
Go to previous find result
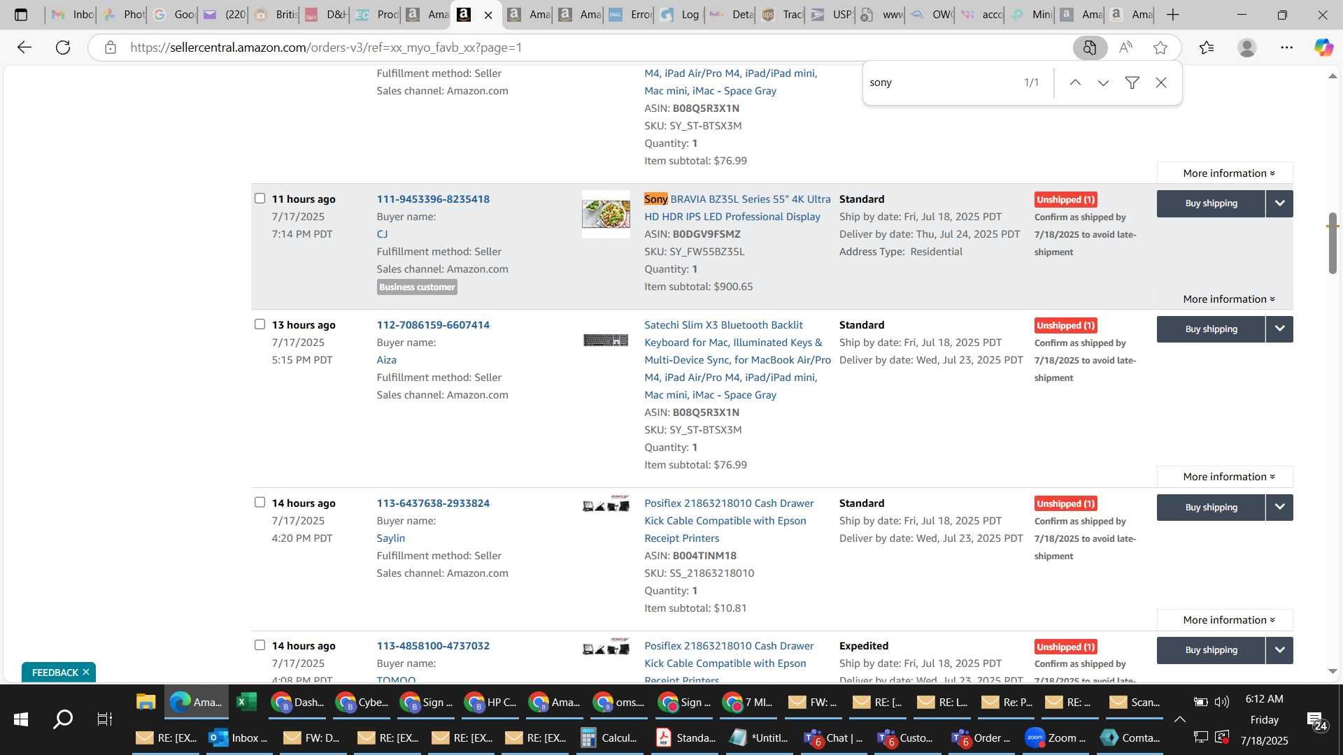coord(1075,82)
